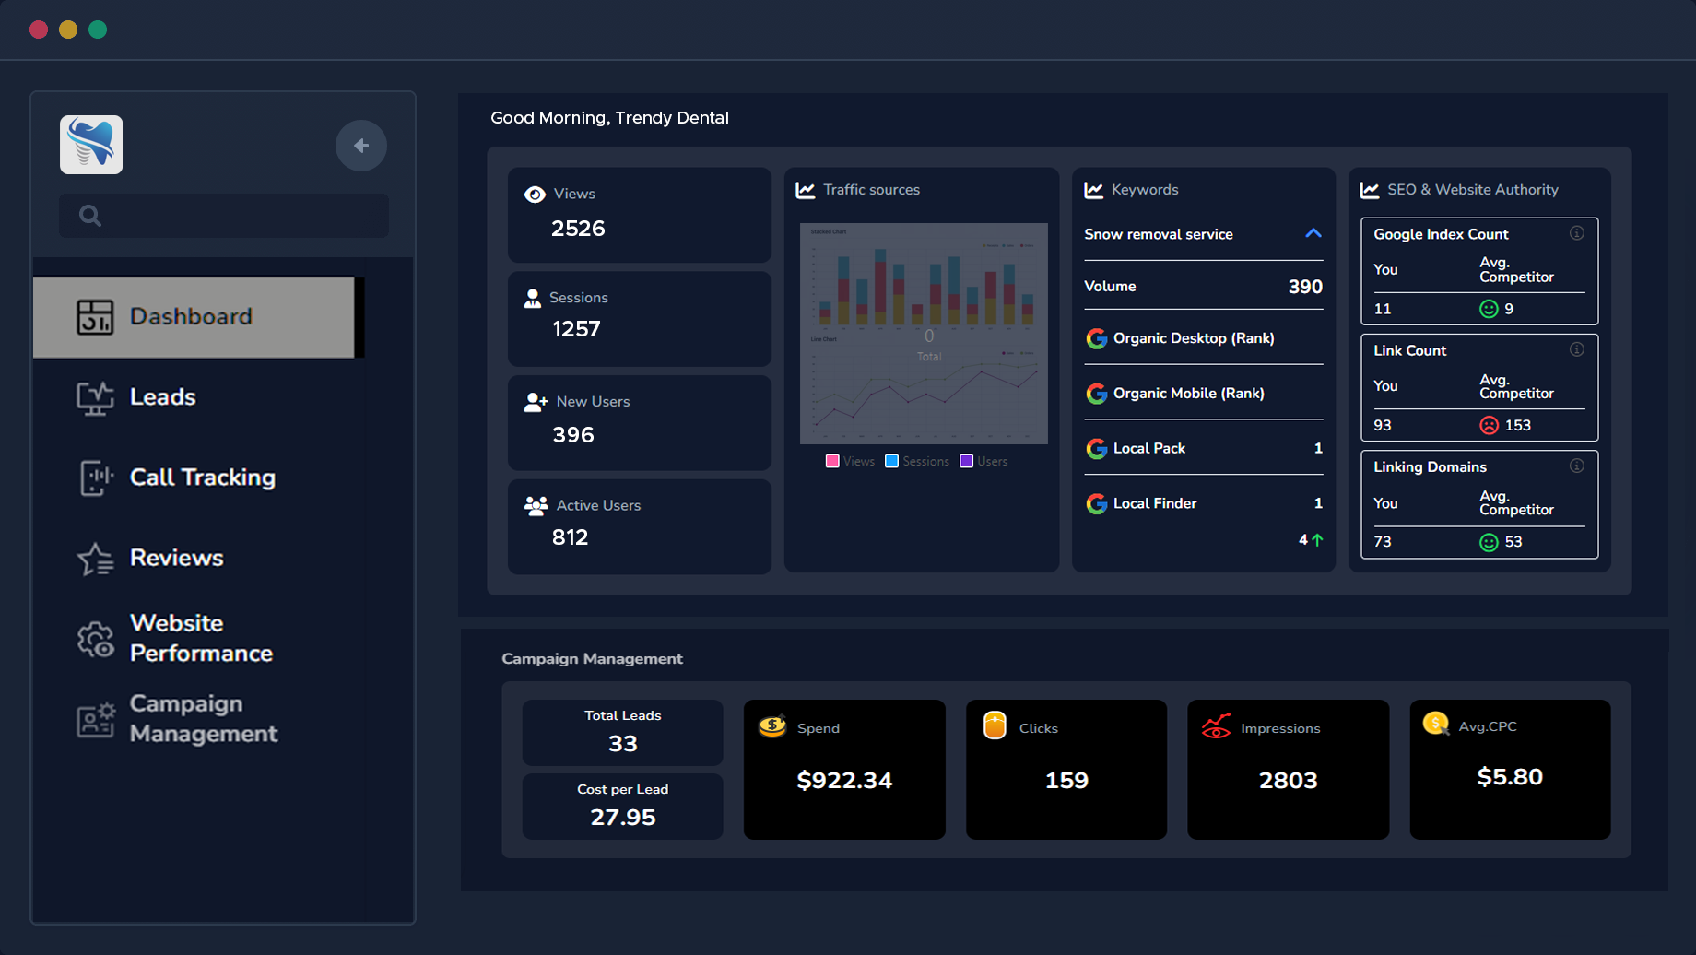The height and width of the screenshot is (955, 1696).
Task: Click the $922.34 spend value
Action: pos(844,781)
